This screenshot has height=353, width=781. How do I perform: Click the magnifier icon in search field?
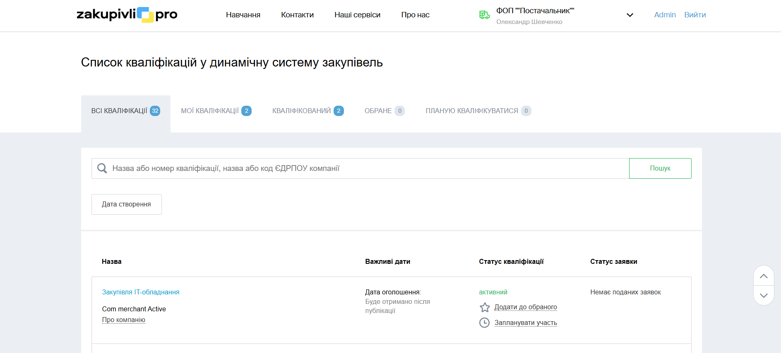pos(102,168)
